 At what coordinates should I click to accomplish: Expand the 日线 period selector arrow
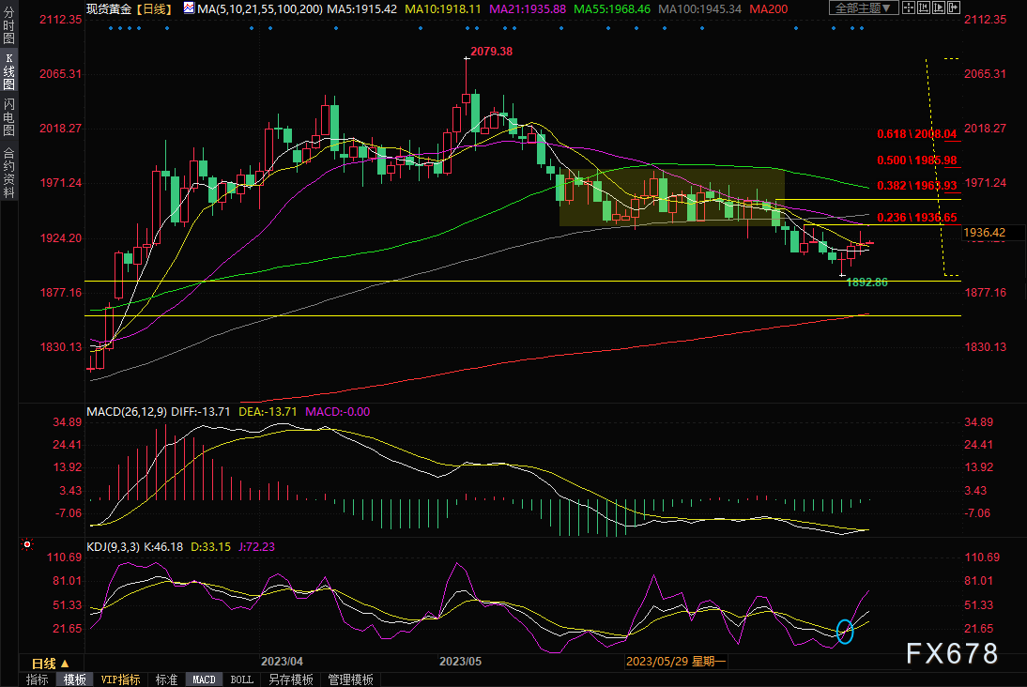pos(65,664)
